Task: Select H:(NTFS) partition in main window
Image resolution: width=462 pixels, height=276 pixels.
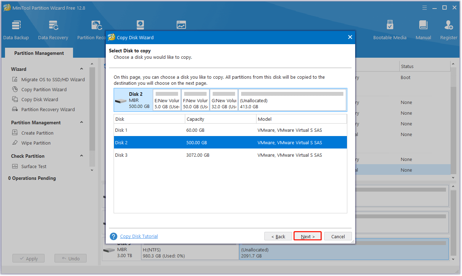Action: pos(190,252)
